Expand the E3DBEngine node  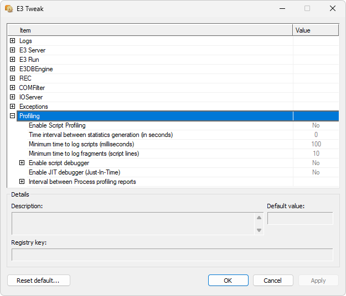13,69
